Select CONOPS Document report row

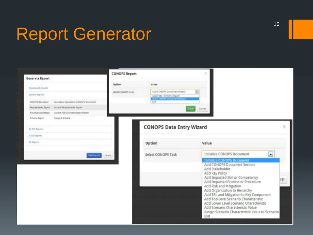pyautogui.click(x=68, y=102)
